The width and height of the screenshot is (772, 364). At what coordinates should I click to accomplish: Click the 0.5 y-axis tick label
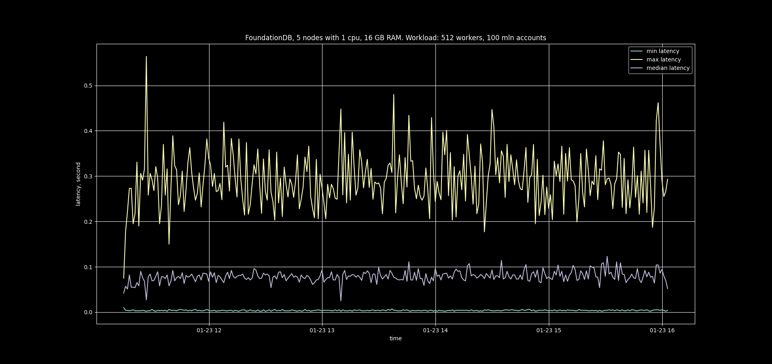[x=88, y=86]
